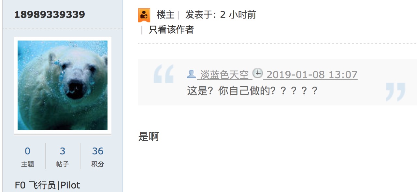Click the 积分 label in user stats

coord(98,164)
